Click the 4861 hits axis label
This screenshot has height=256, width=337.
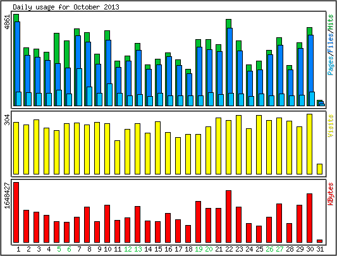click(x=8, y=22)
